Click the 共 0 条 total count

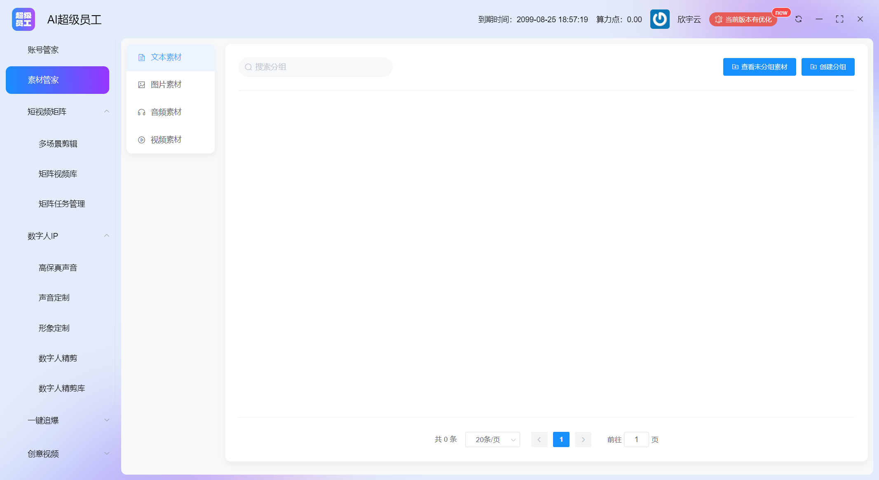[x=446, y=440]
